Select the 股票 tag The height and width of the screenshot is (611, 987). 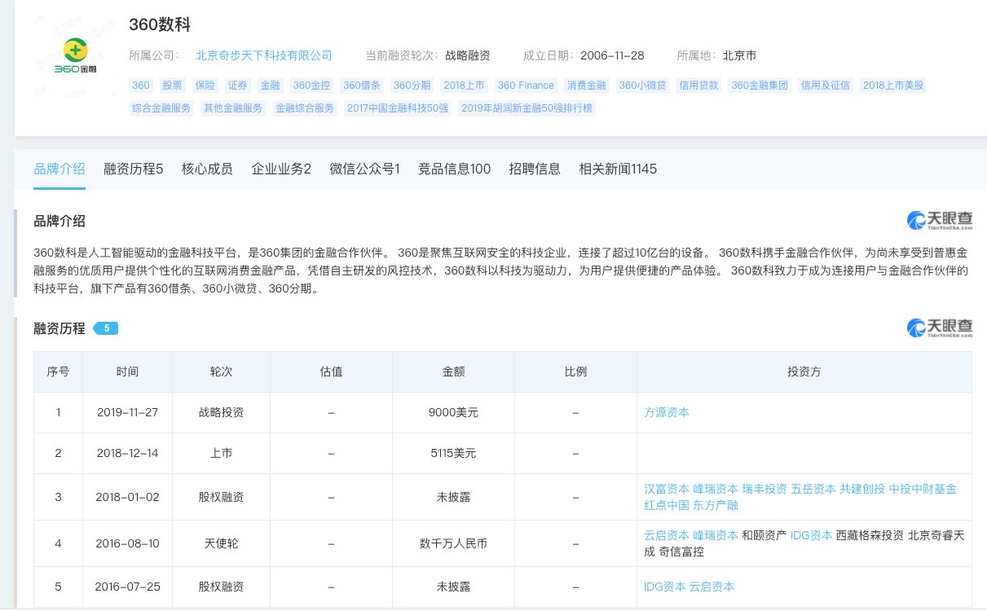pos(173,85)
